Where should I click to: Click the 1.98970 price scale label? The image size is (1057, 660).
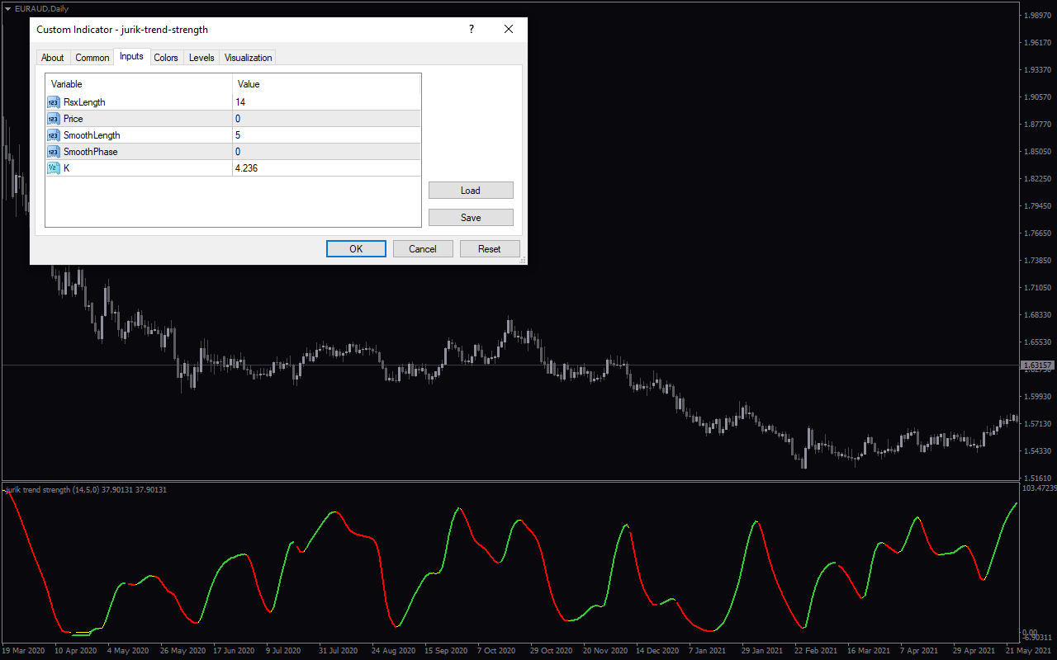(x=1038, y=15)
